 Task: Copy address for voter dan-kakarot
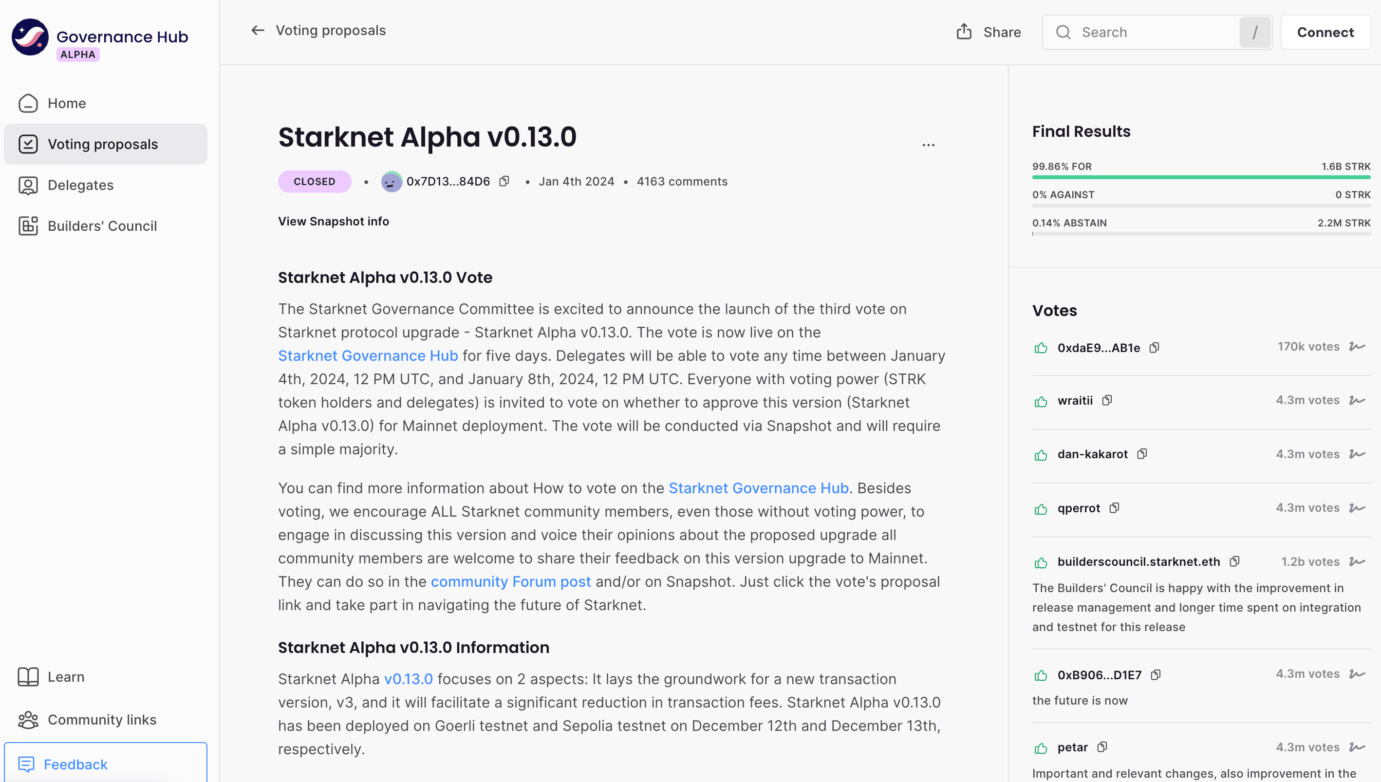click(x=1142, y=454)
